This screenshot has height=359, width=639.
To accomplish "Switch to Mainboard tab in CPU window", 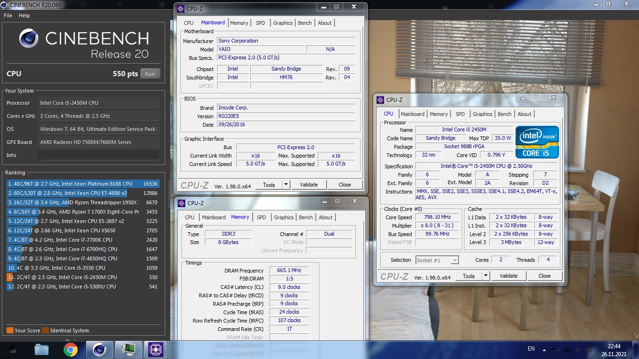I will click(x=413, y=114).
